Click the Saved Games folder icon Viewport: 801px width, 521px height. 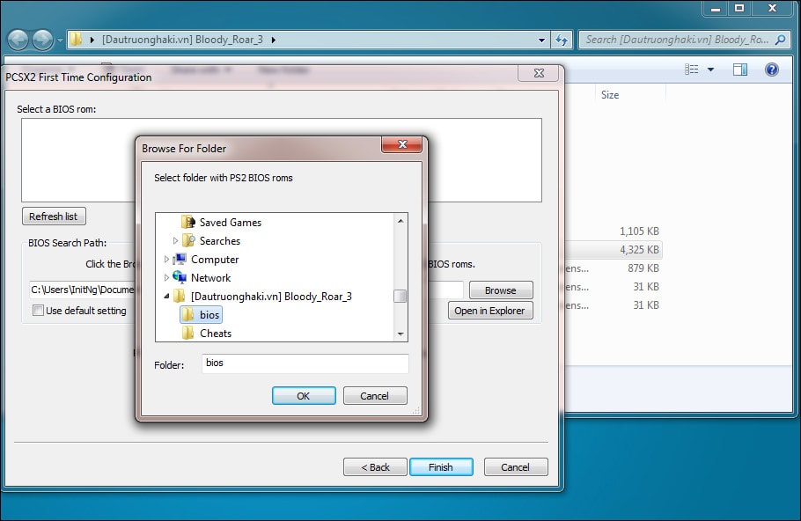[x=188, y=222]
